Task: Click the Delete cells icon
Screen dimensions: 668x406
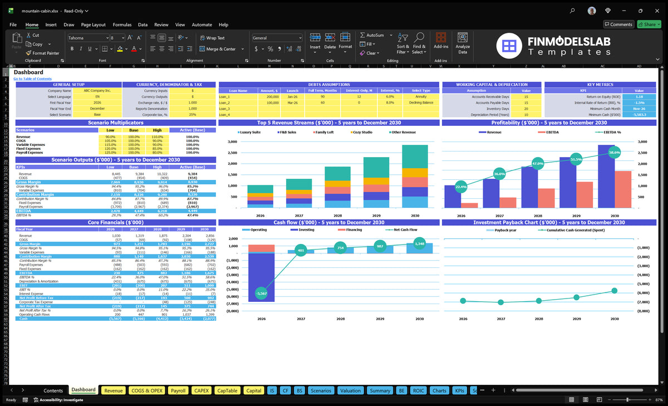Action: coord(330,37)
